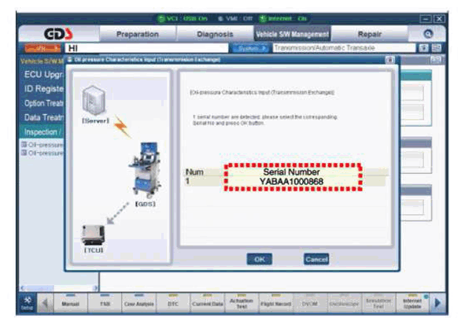Click the VMI status indicator
465x325 pixels.
click(x=235, y=19)
